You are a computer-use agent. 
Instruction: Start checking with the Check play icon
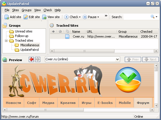pos(66,17)
